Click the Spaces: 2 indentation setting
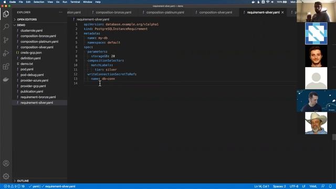336x189 pixels. [279, 186]
